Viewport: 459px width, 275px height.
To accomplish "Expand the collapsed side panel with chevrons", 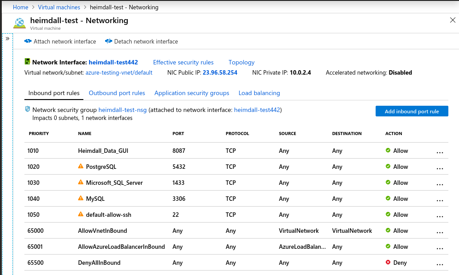I will 8,39.
